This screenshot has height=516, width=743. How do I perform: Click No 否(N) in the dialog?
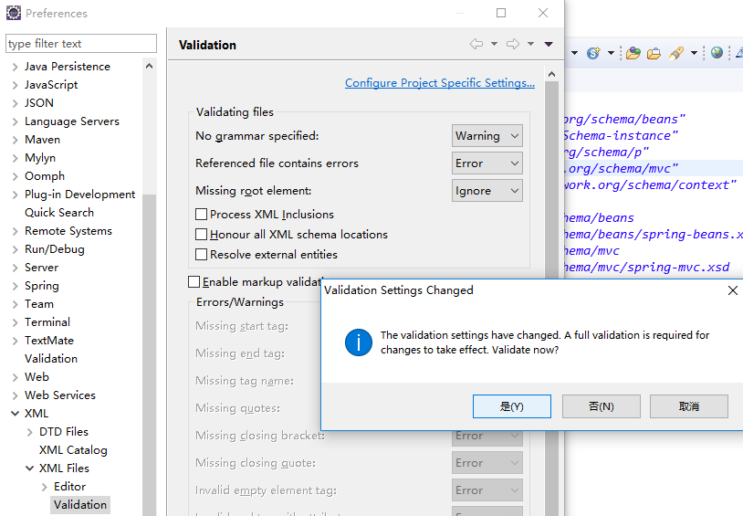click(x=602, y=406)
